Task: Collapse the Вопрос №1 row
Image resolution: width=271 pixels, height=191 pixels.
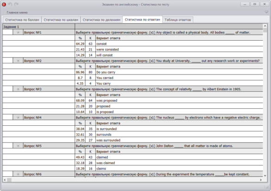Action: (18, 32)
